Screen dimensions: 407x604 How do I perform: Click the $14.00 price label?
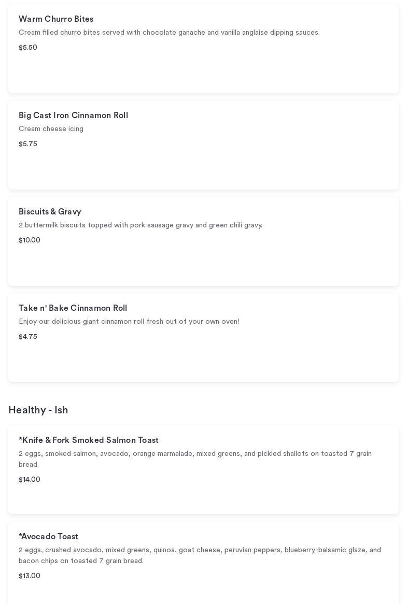tap(30, 480)
